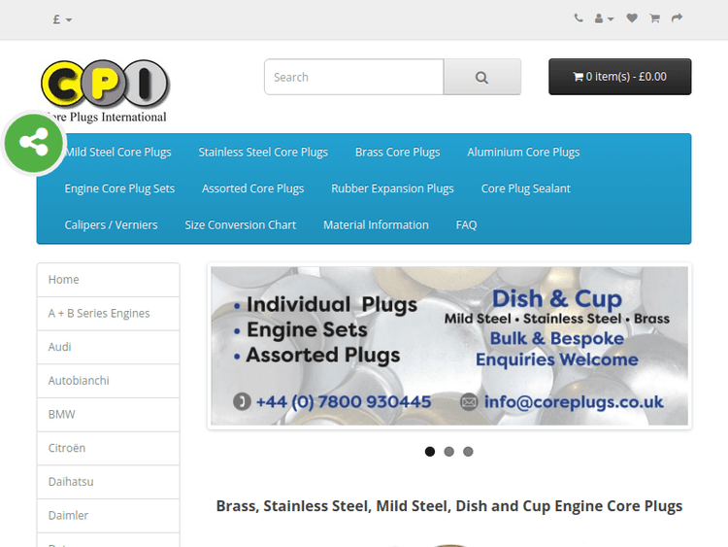Screen dimensions: 728x547
Task: Open the 0 item(s) cart dropdown
Action: point(619,77)
